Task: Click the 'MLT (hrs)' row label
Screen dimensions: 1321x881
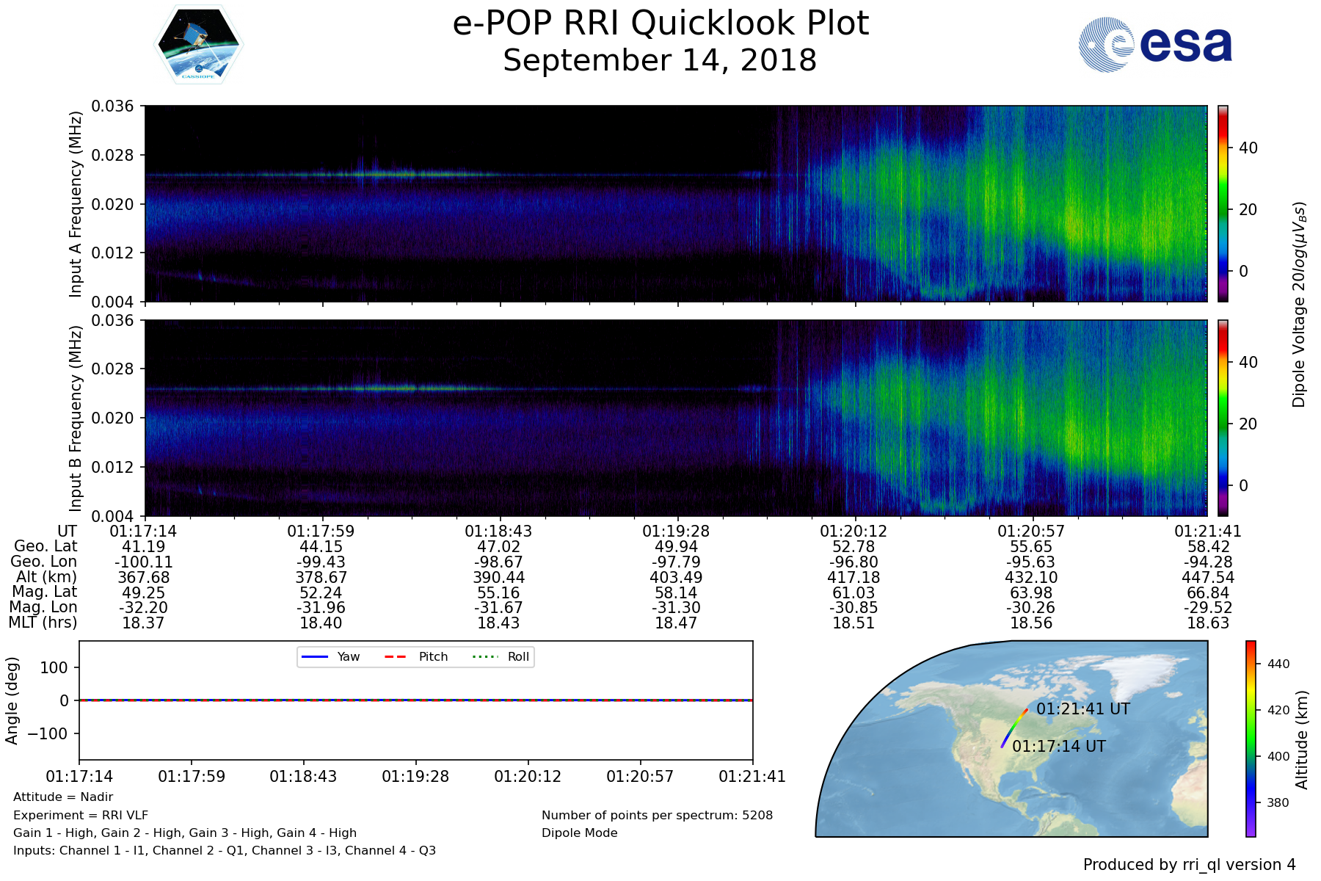Action: (x=43, y=623)
